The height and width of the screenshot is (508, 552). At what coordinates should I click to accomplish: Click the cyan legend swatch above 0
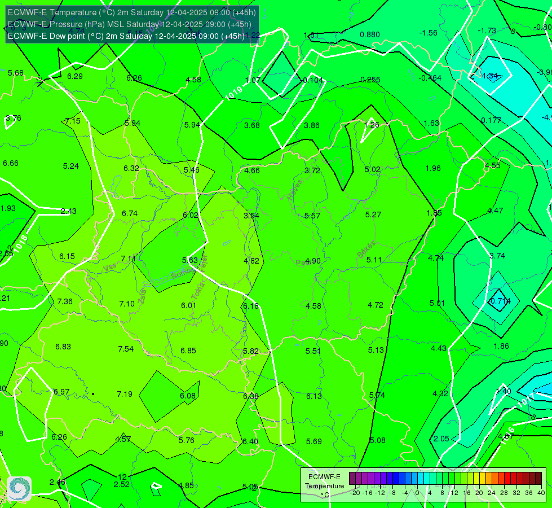420,479
